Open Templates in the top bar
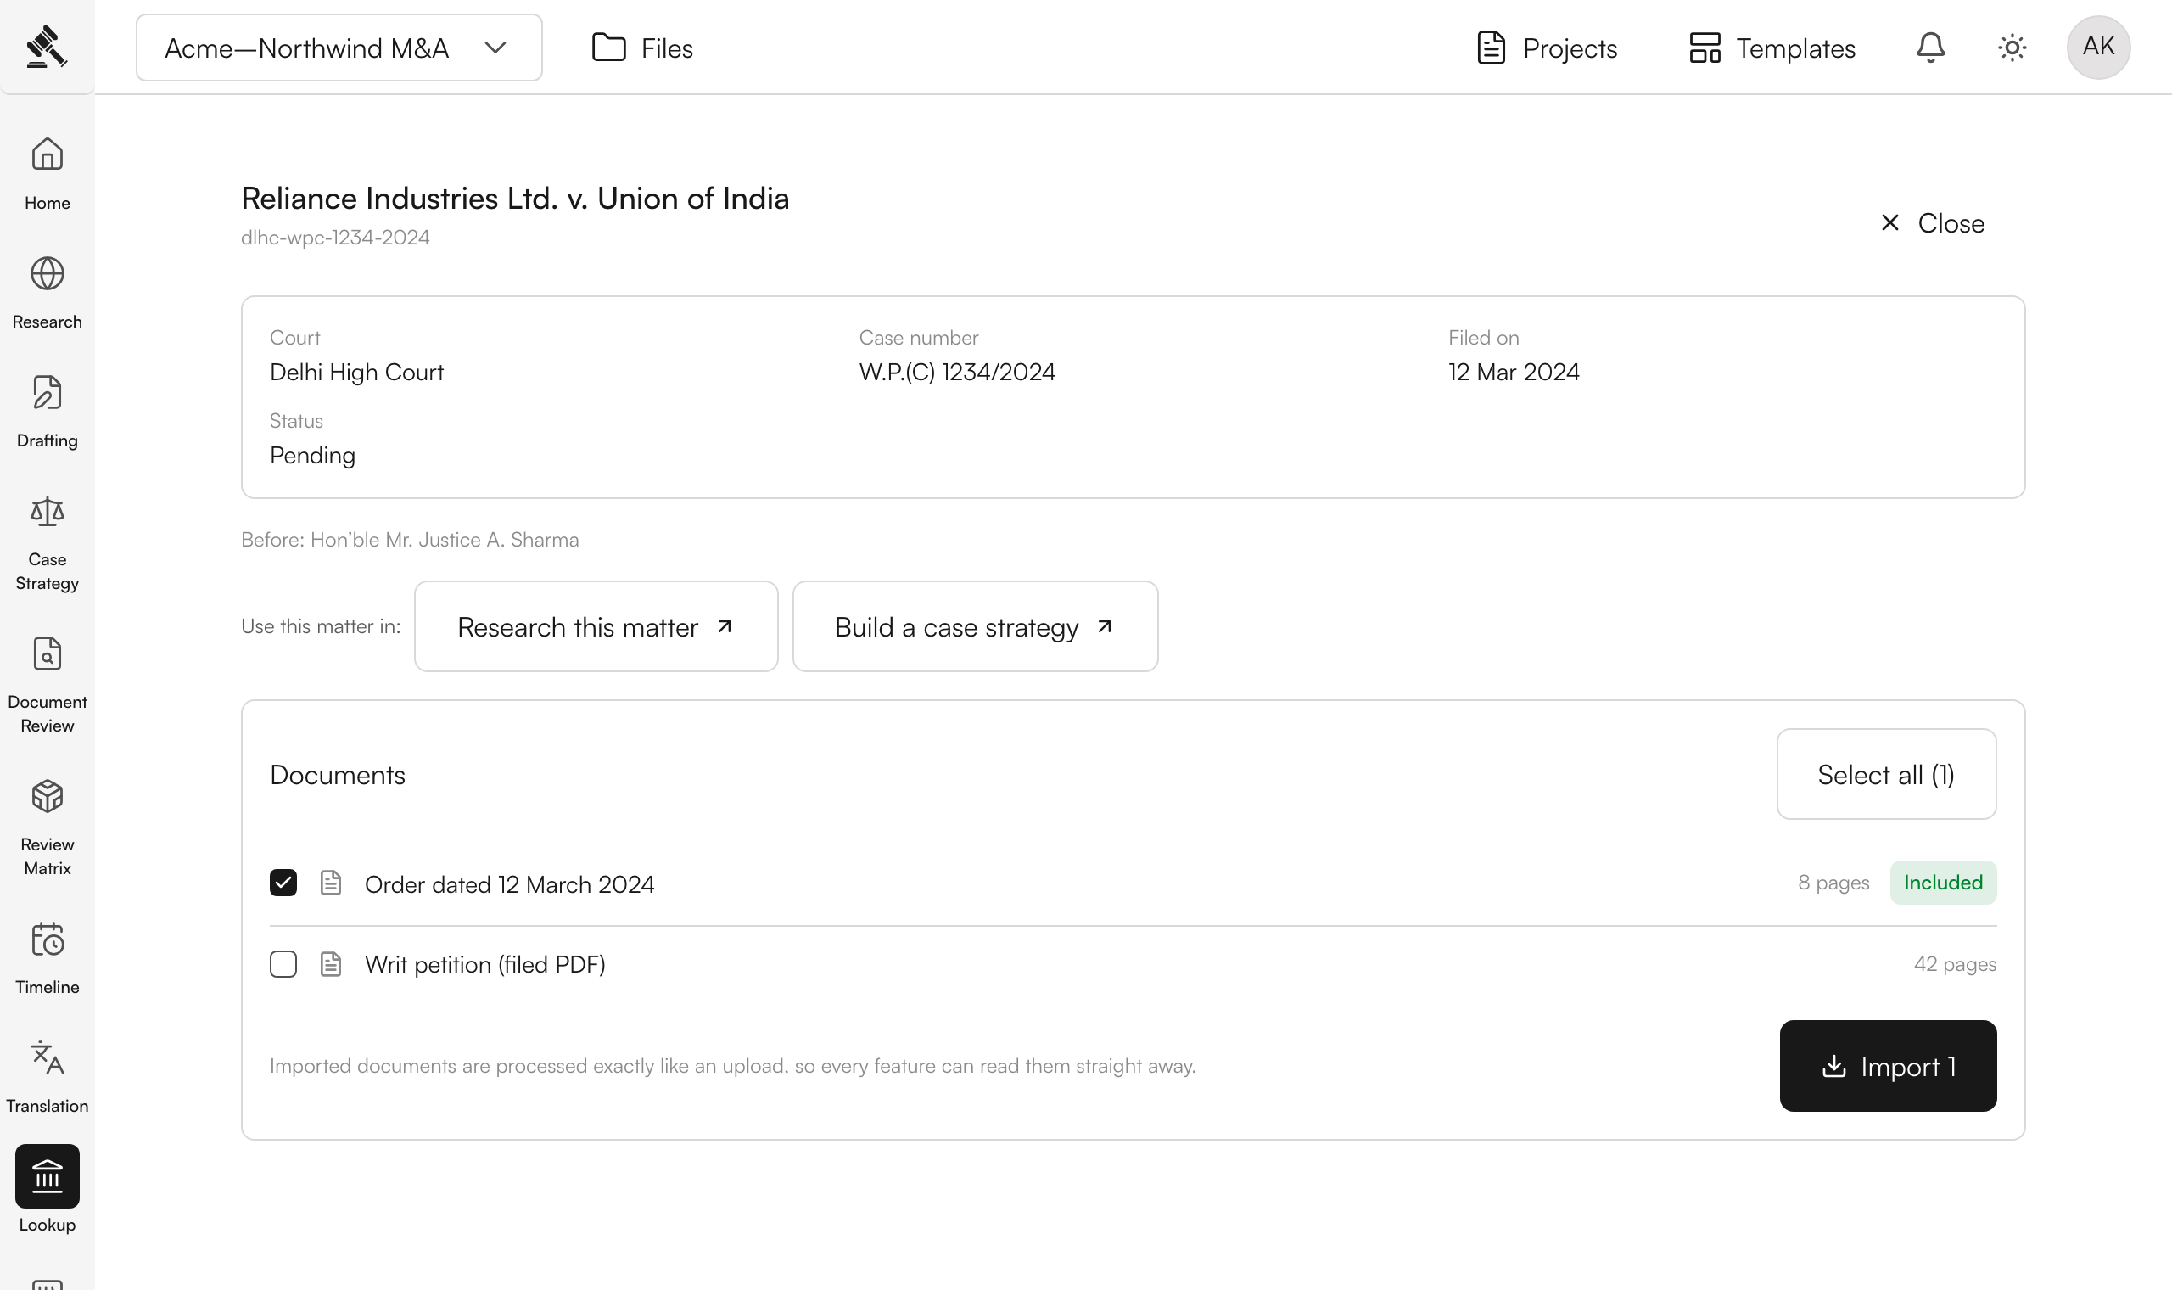Viewport: 2172px width, 1290px height. point(1772,48)
